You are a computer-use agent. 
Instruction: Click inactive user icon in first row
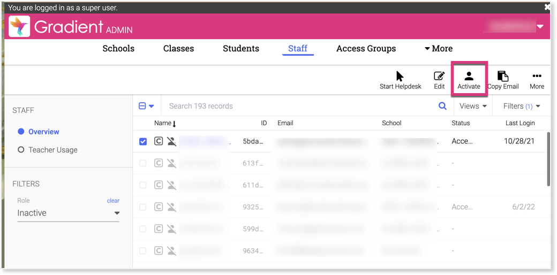[x=171, y=142]
